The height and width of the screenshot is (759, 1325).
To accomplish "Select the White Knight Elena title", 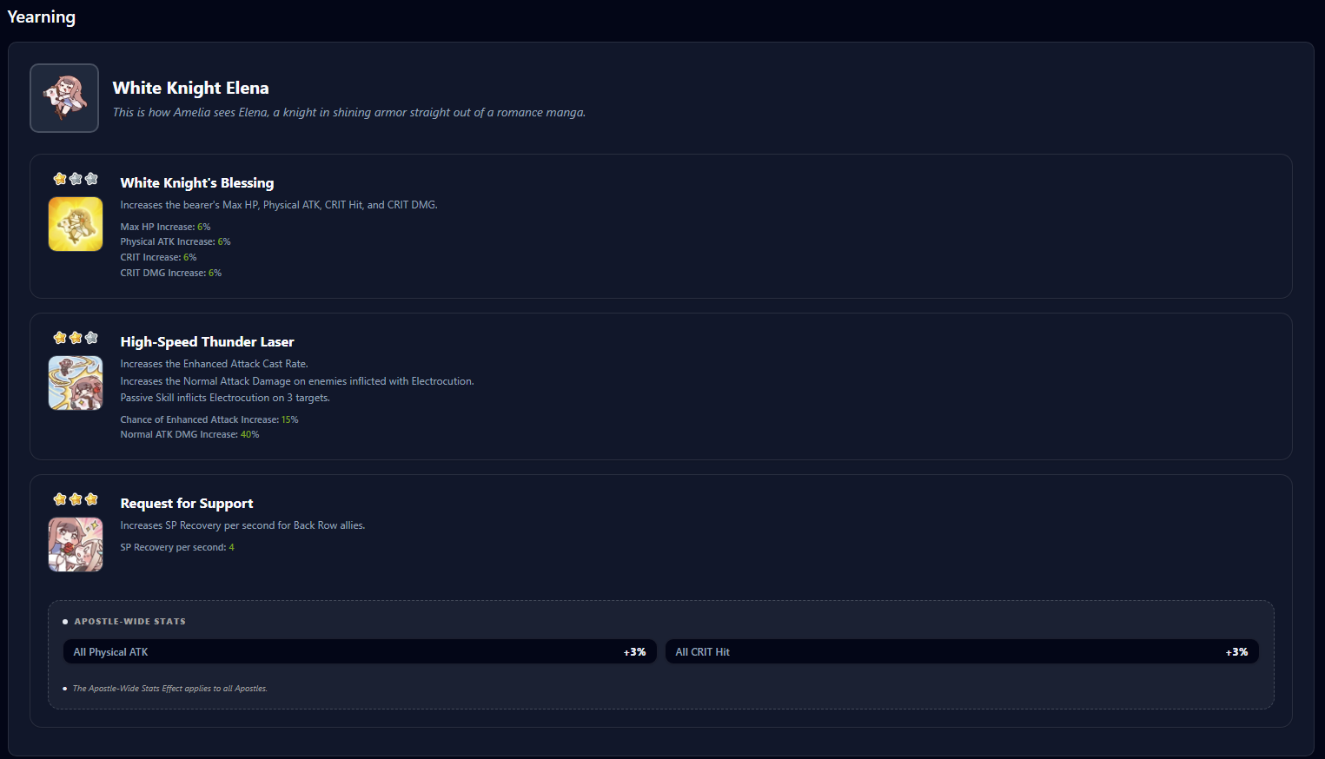I will point(191,88).
